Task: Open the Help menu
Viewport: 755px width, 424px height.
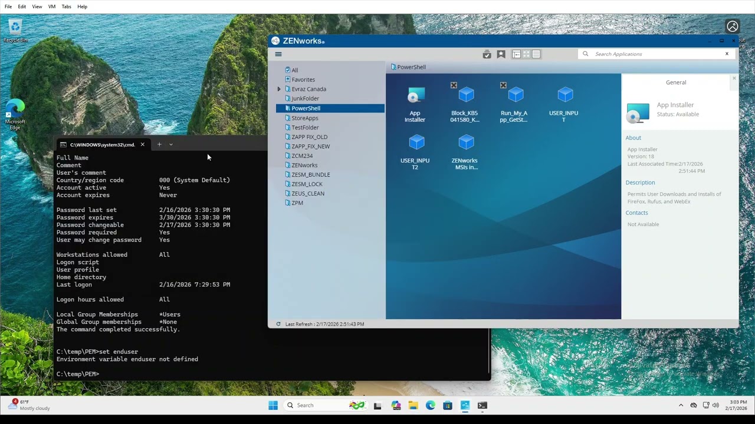Action: 82,6
